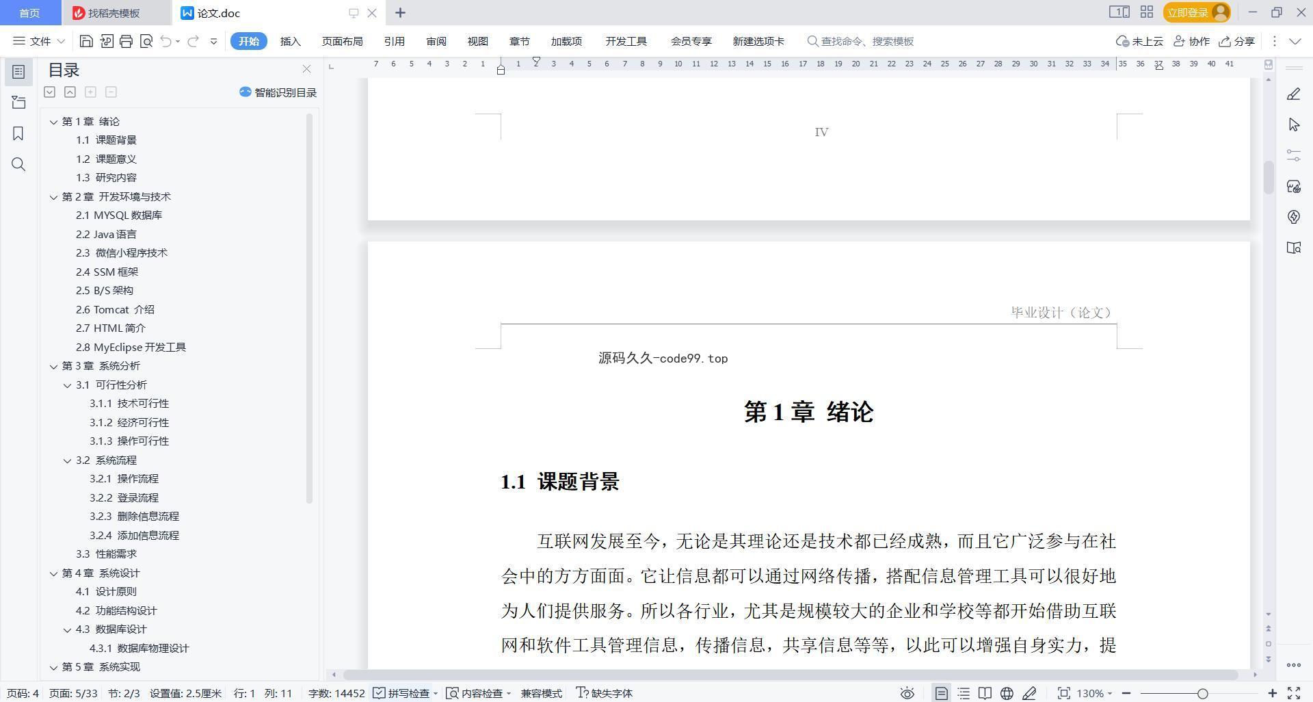The width and height of the screenshot is (1313, 702).
Task: Open the 引用 ribbon tab
Action: click(x=394, y=41)
